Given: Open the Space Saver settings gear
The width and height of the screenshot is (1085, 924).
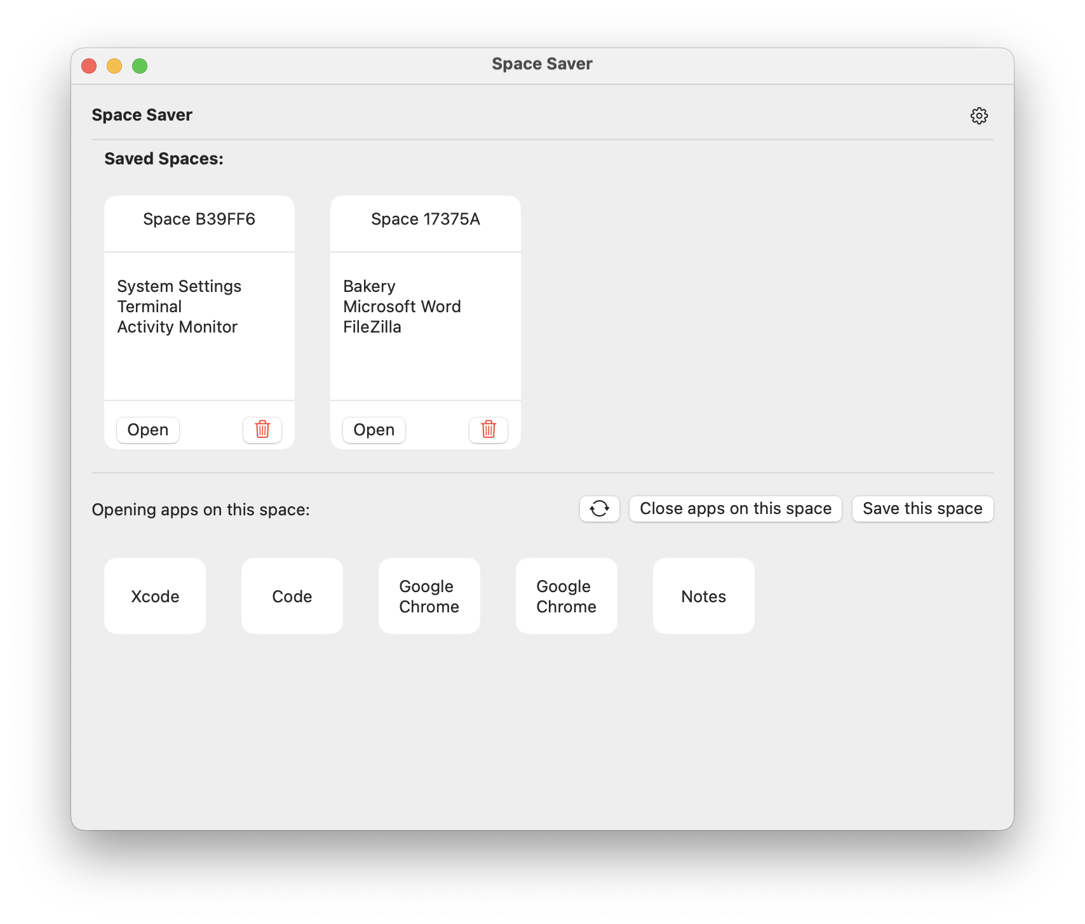Looking at the screenshot, I should click(x=979, y=115).
